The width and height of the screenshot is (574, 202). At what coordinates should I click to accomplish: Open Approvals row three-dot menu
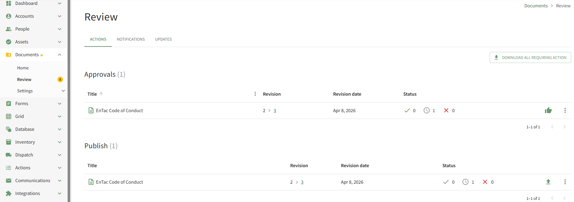point(565,110)
